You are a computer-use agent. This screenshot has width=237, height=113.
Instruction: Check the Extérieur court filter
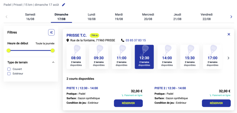[x=9, y=74]
